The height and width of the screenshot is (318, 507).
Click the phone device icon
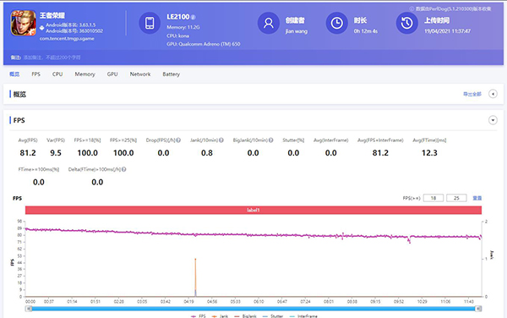click(x=150, y=23)
